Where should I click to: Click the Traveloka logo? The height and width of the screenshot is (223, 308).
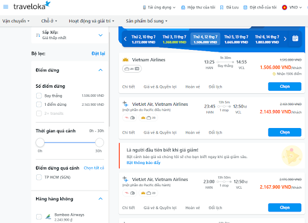point(32,5)
